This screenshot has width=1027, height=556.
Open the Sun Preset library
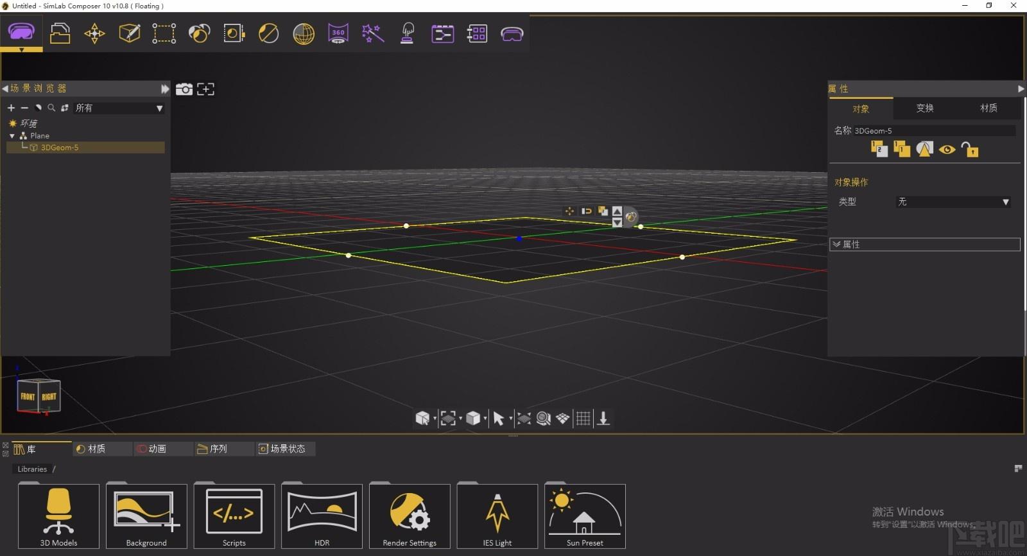coord(585,516)
